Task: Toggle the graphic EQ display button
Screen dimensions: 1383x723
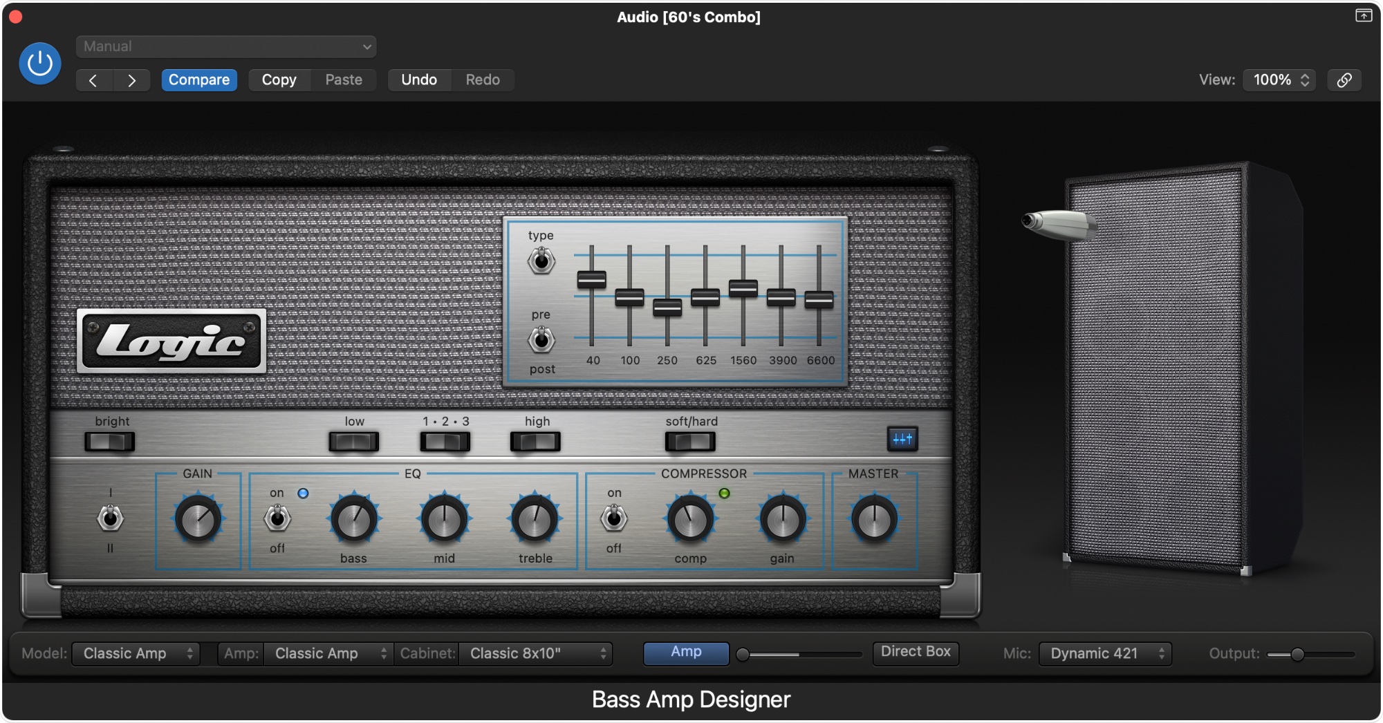Action: point(902,439)
